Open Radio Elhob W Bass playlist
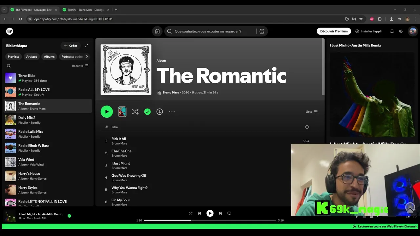 (x=48, y=148)
